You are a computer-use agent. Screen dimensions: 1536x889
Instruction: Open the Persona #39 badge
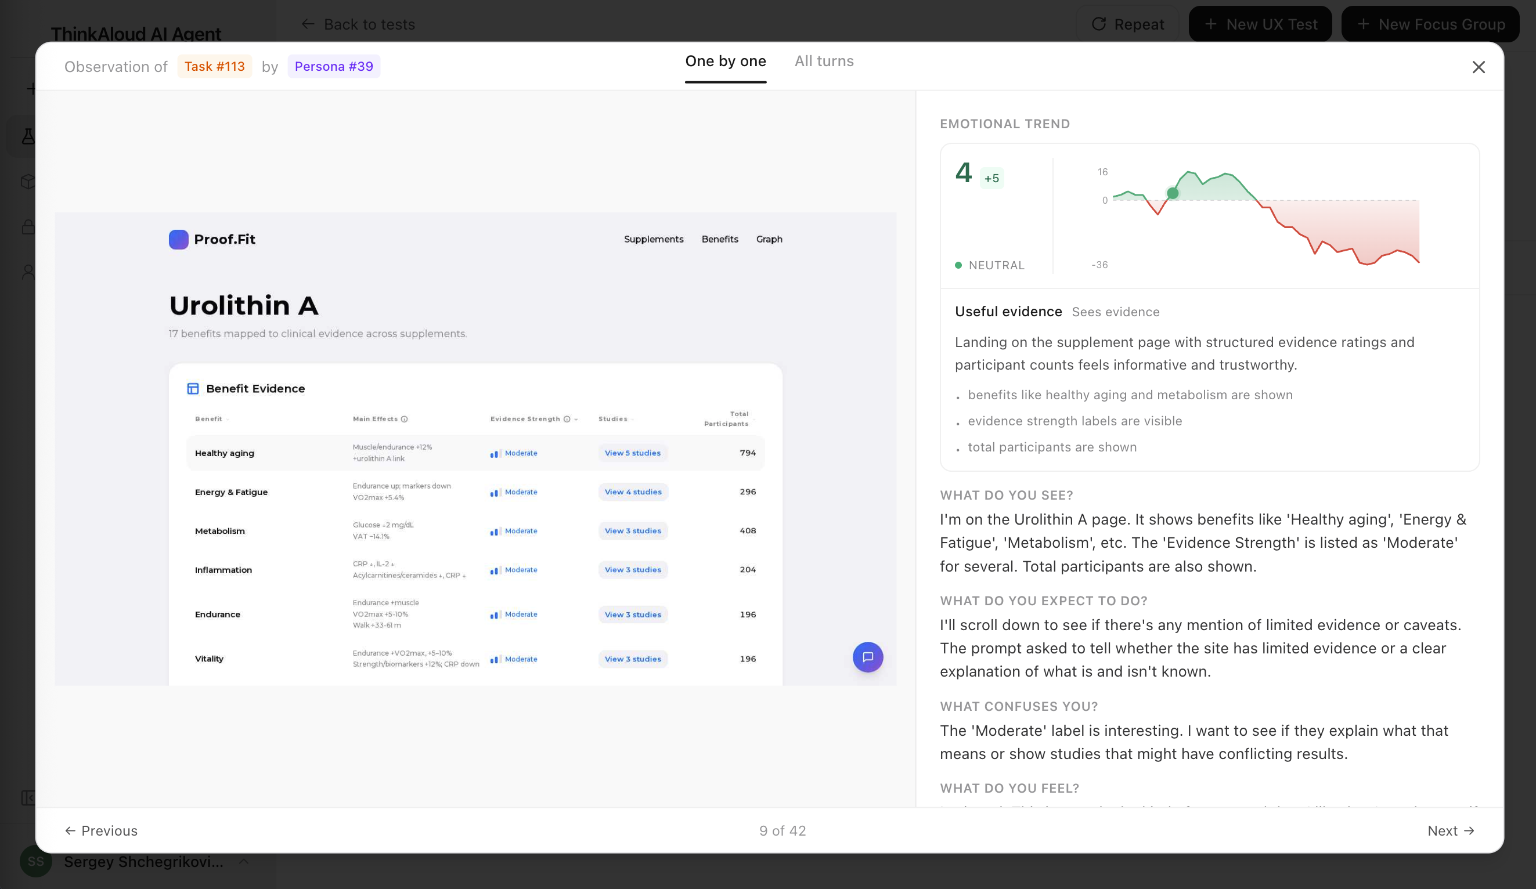tap(334, 66)
